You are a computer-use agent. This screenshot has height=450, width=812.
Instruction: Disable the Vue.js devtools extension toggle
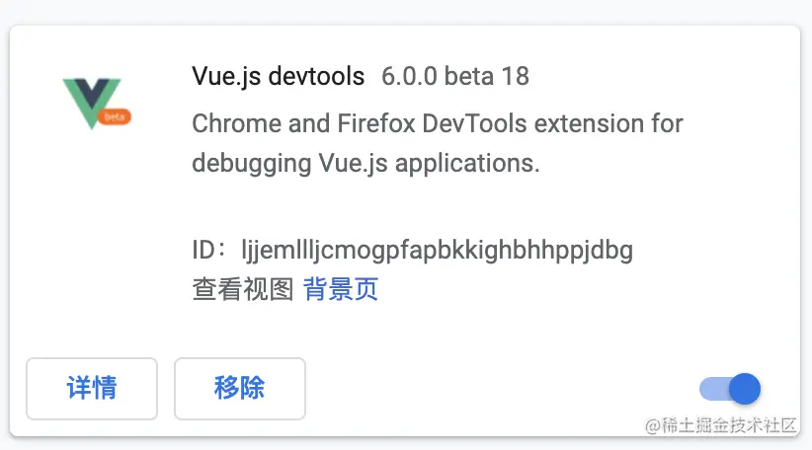pos(730,389)
